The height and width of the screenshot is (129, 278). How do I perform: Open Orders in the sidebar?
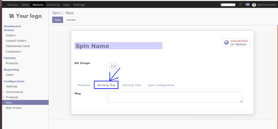pos(11,35)
